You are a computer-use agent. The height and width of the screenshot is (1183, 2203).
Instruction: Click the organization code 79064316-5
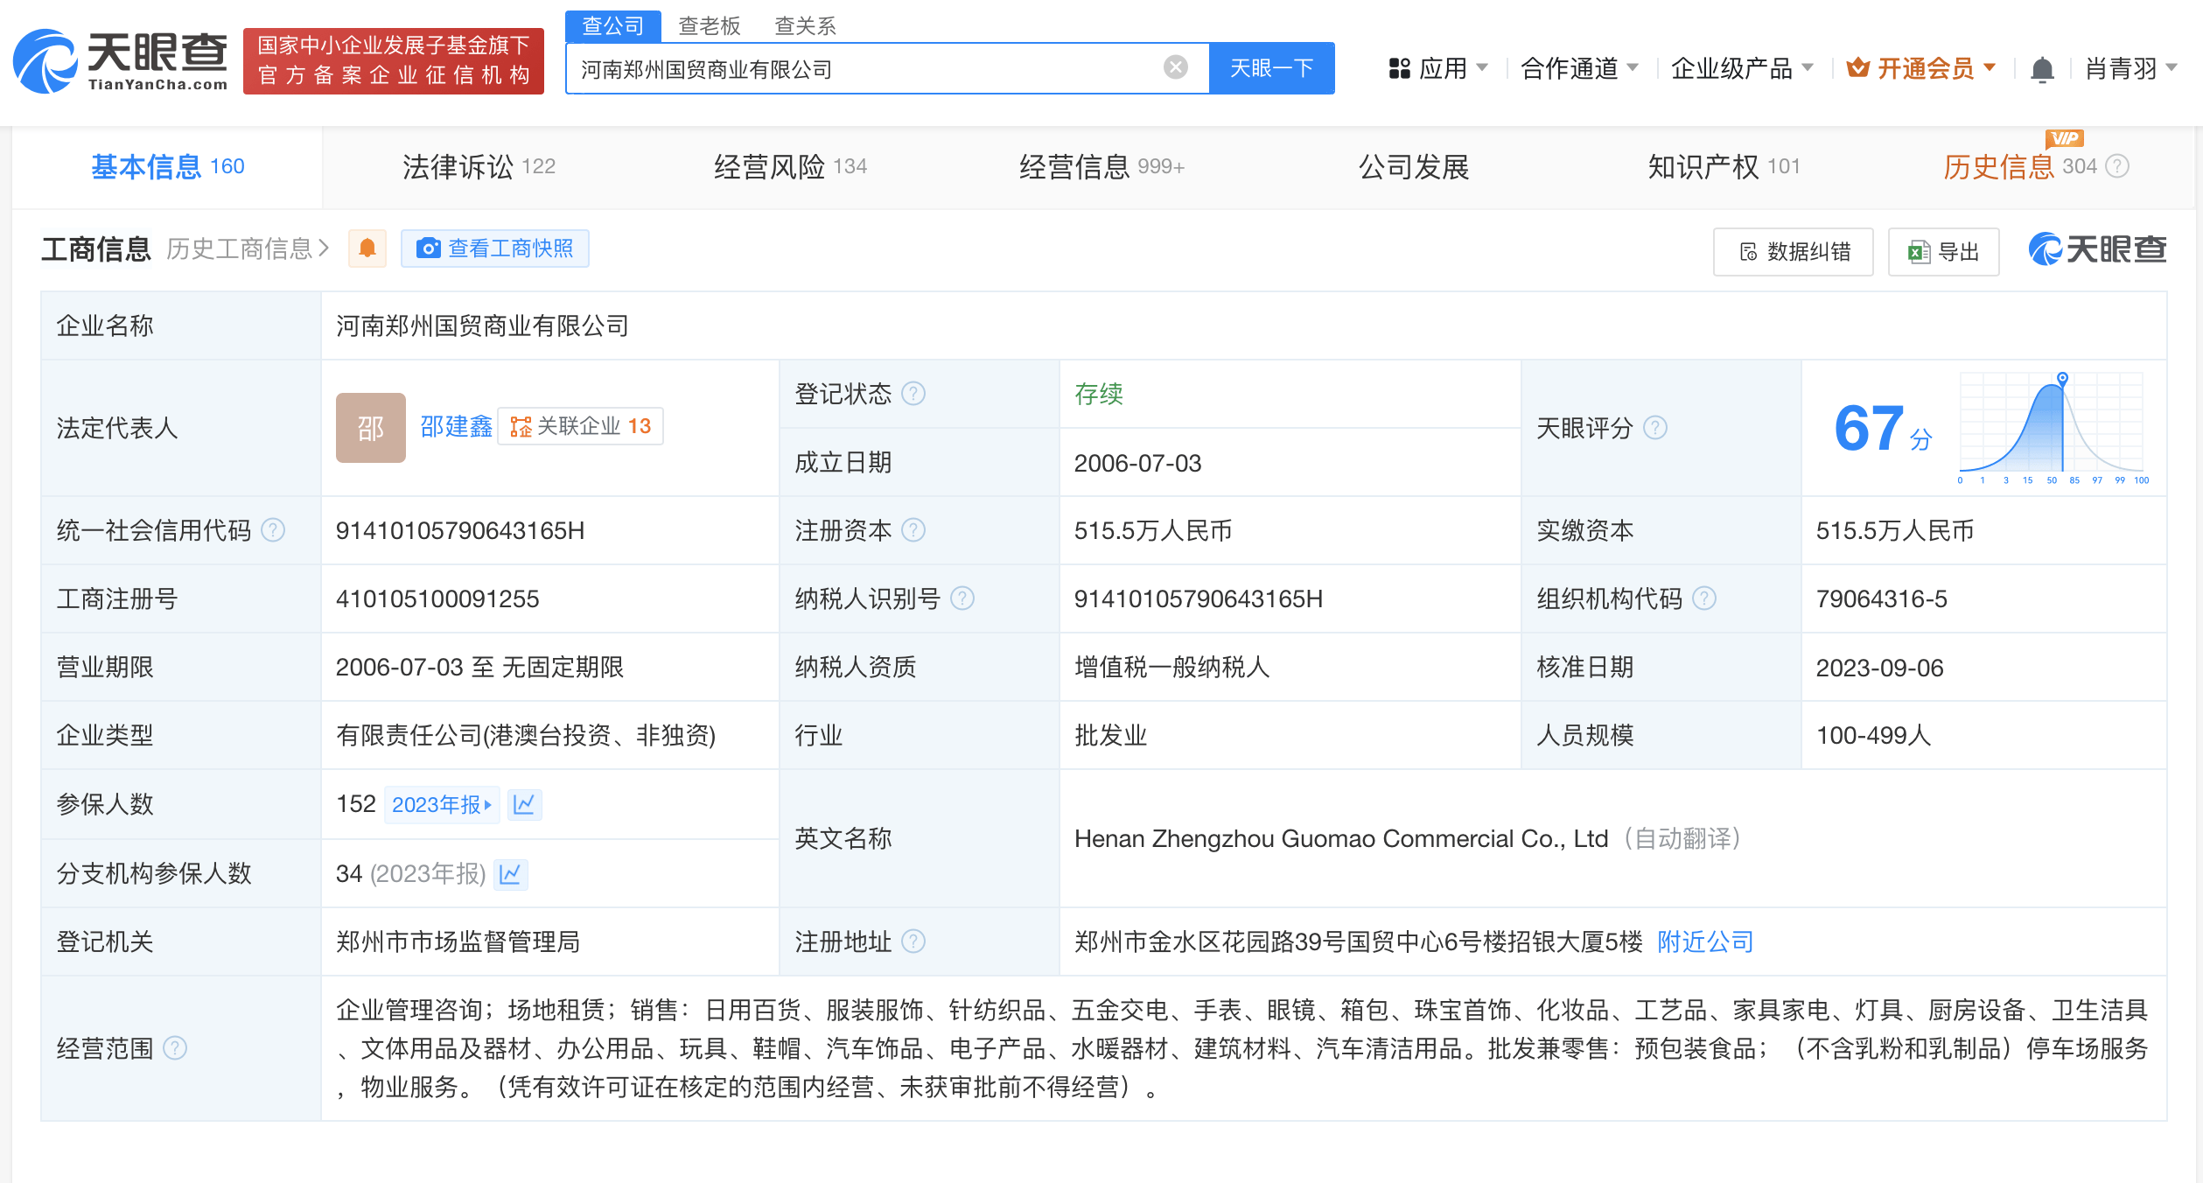[x=1882, y=598]
